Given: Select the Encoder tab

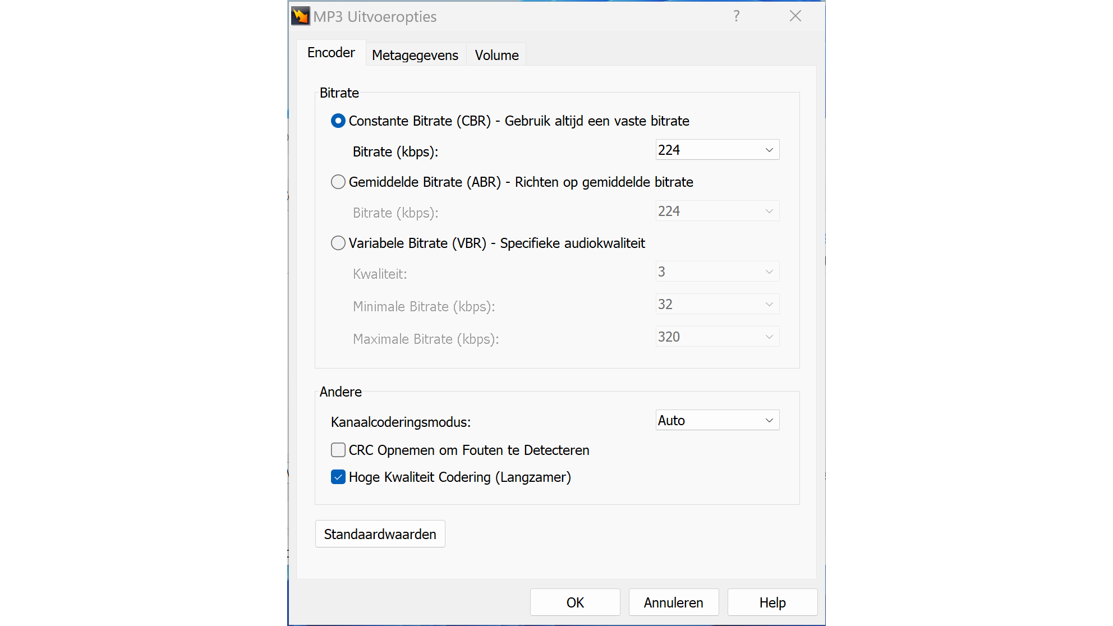Looking at the screenshot, I should (x=331, y=53).
